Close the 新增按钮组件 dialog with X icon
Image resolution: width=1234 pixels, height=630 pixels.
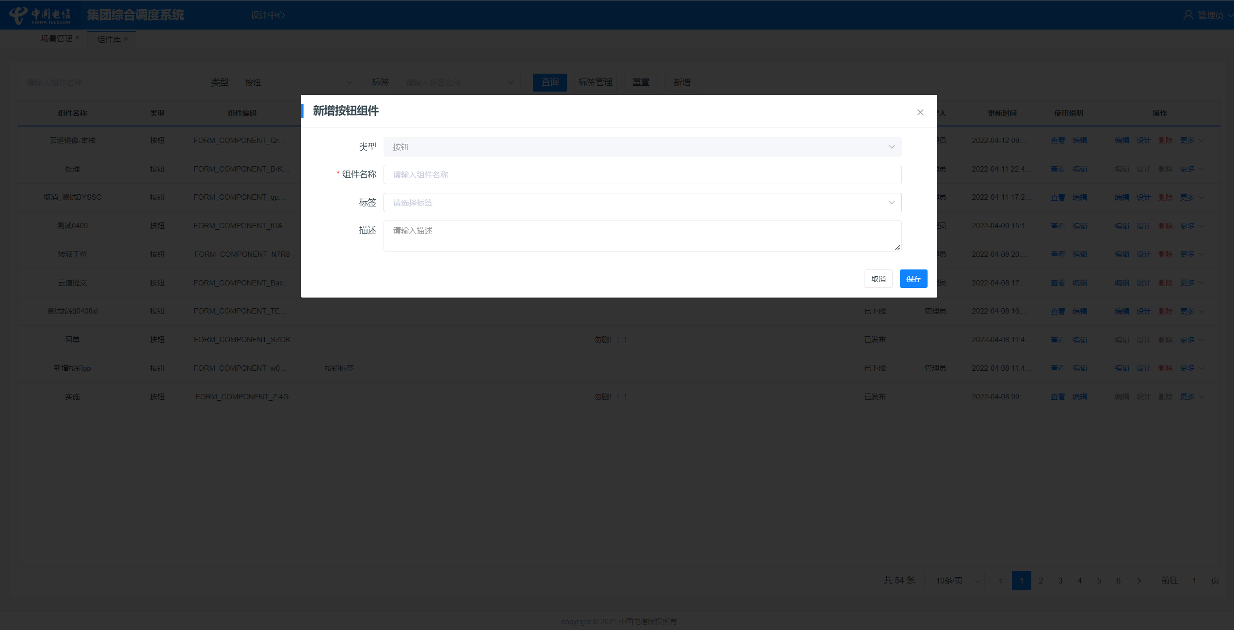coord(920,112)
